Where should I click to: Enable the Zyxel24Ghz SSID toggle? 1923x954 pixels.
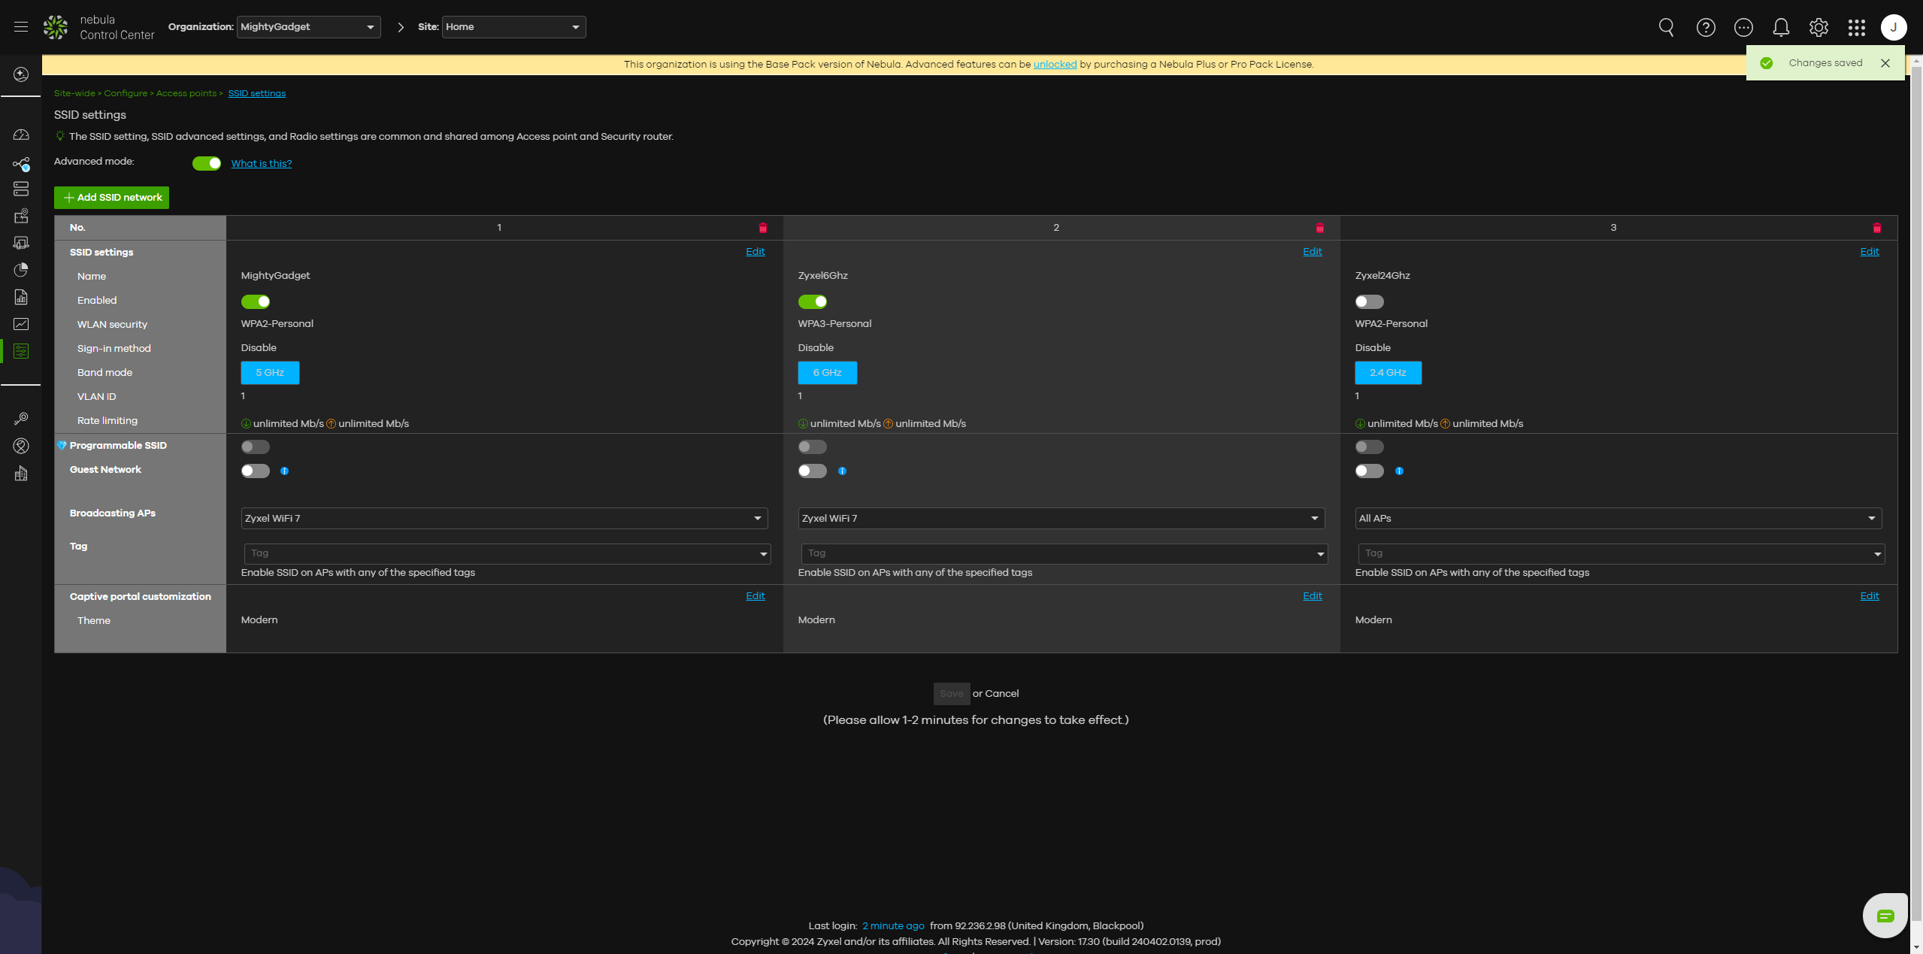click(x=1369, y=302)
